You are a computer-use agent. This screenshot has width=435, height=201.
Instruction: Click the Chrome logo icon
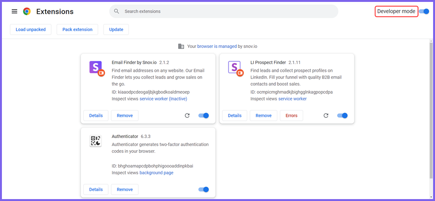(x=27, y=11)
